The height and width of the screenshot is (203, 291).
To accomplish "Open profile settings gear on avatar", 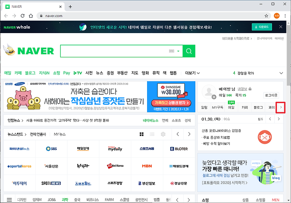I will coord(214,97).
